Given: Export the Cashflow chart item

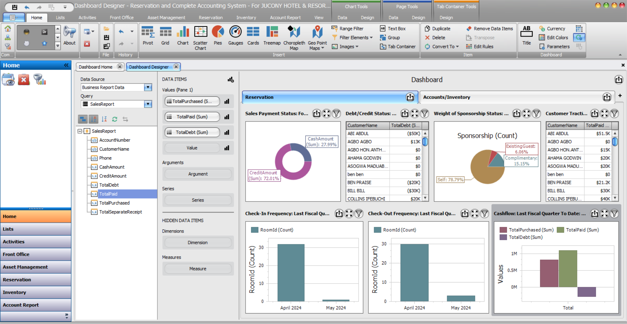Looking at the screenshot, I should (595, 213).
